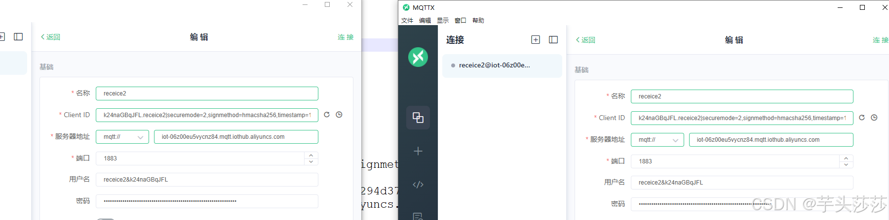
Task: Toggle the layout panel icon beside 连接 heading
Action: click(553, 40)
